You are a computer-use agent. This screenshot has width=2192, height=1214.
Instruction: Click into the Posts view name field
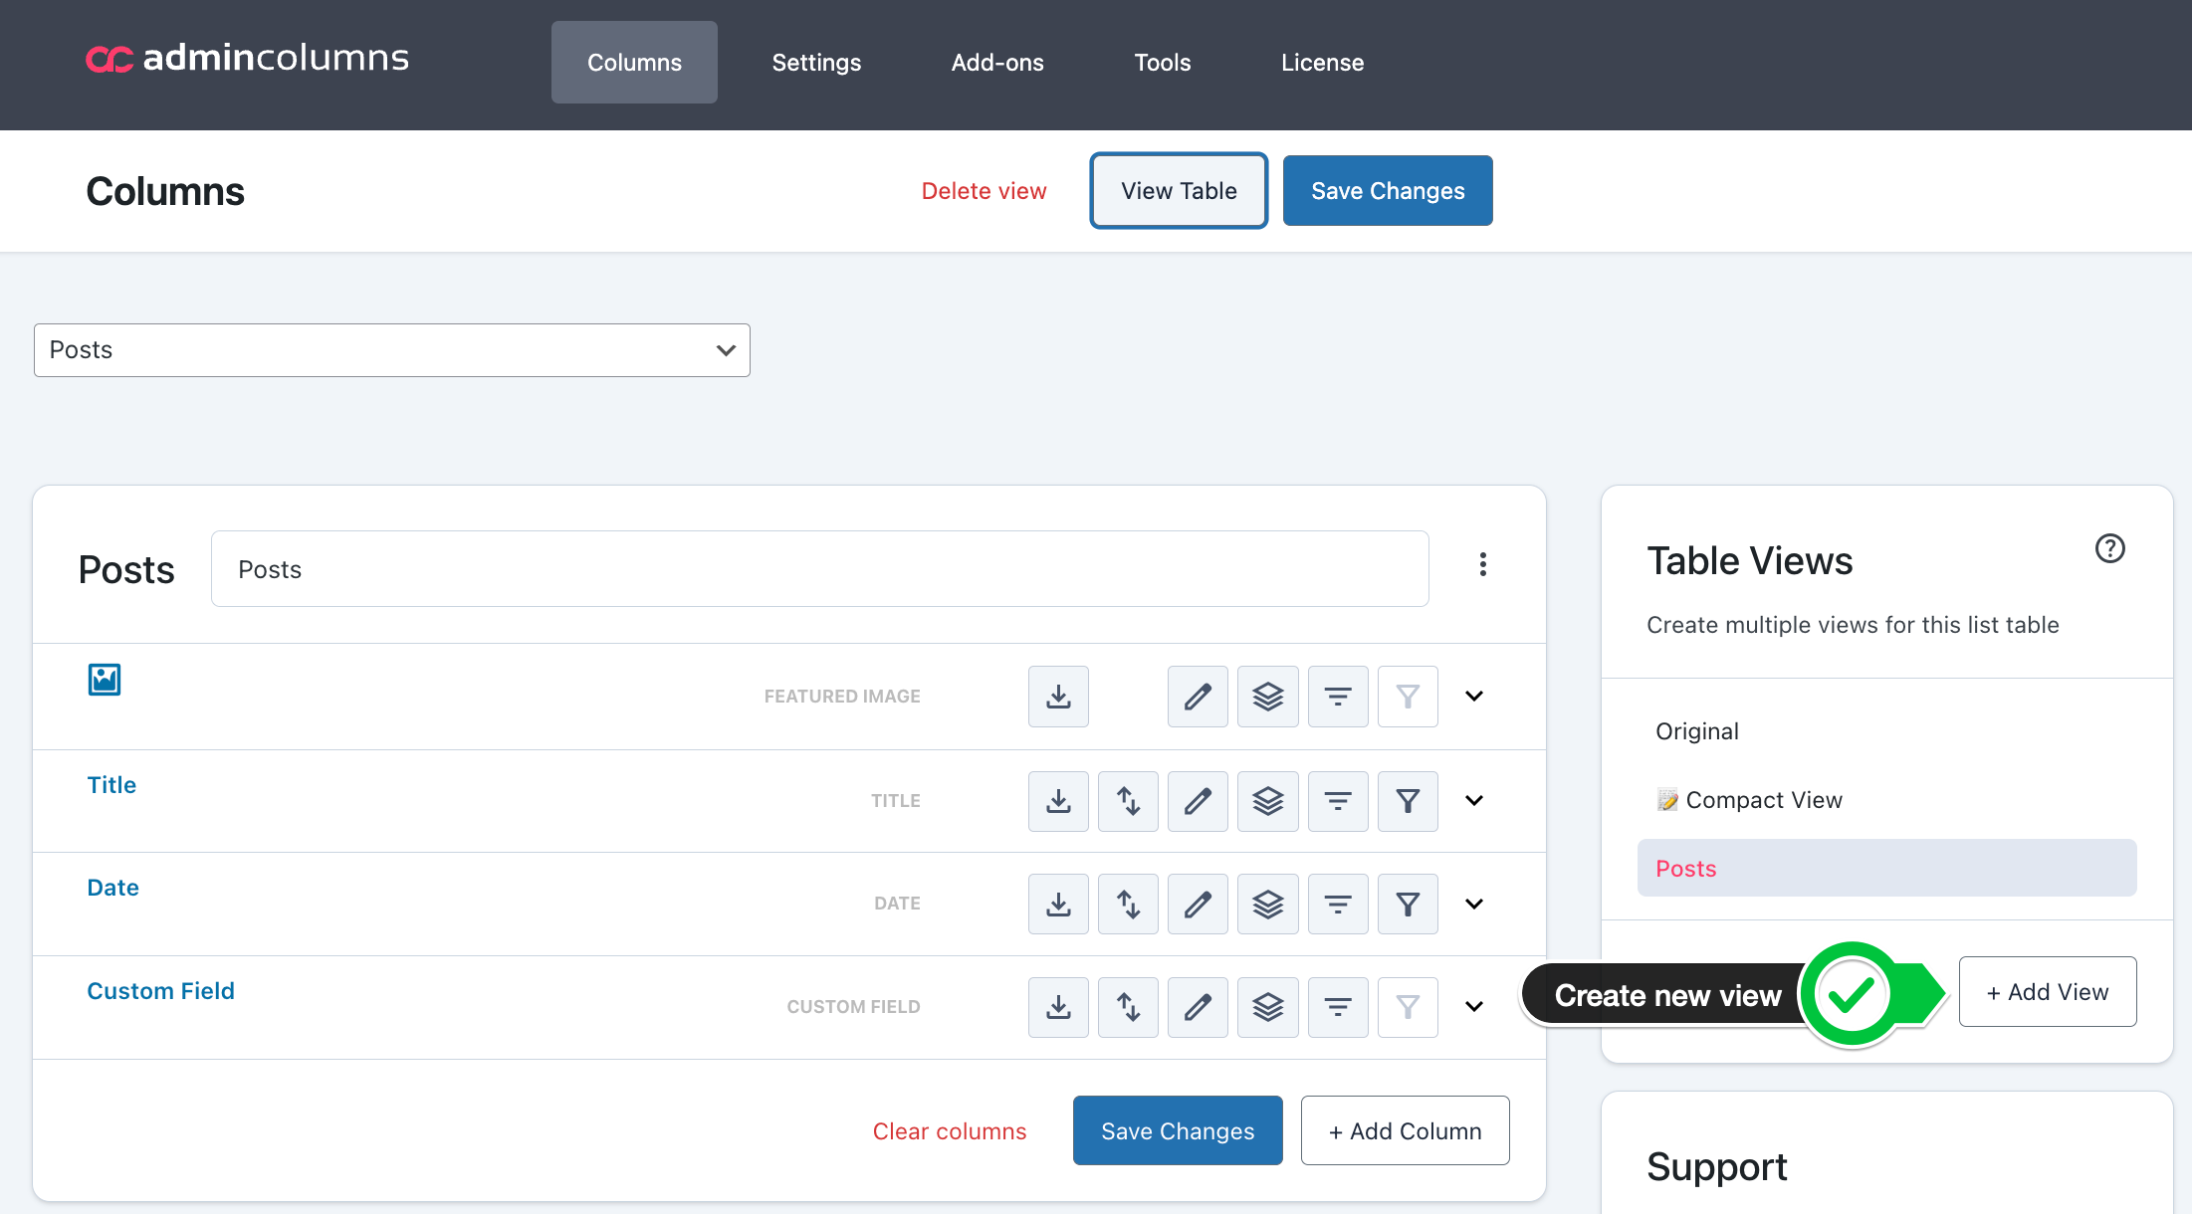pyautogui.click(x=819, y=569)
